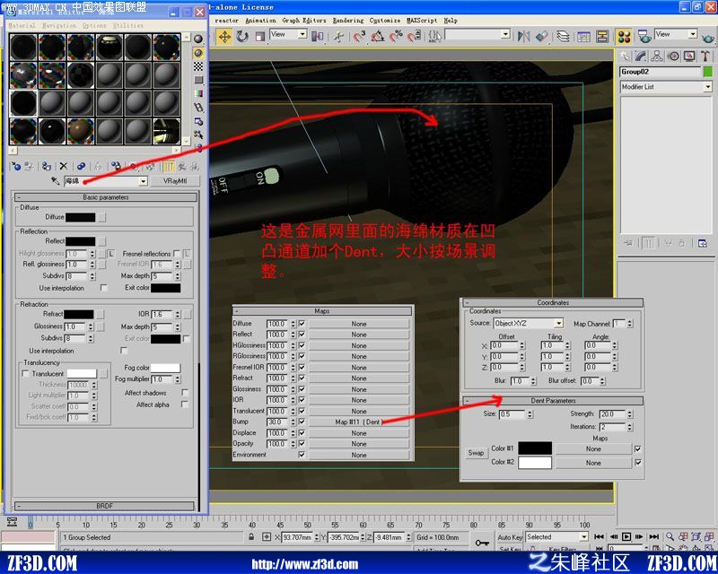Viewport: 718px width, 574px height.
Task: Open the reactor menu
Action: [226, 20]
